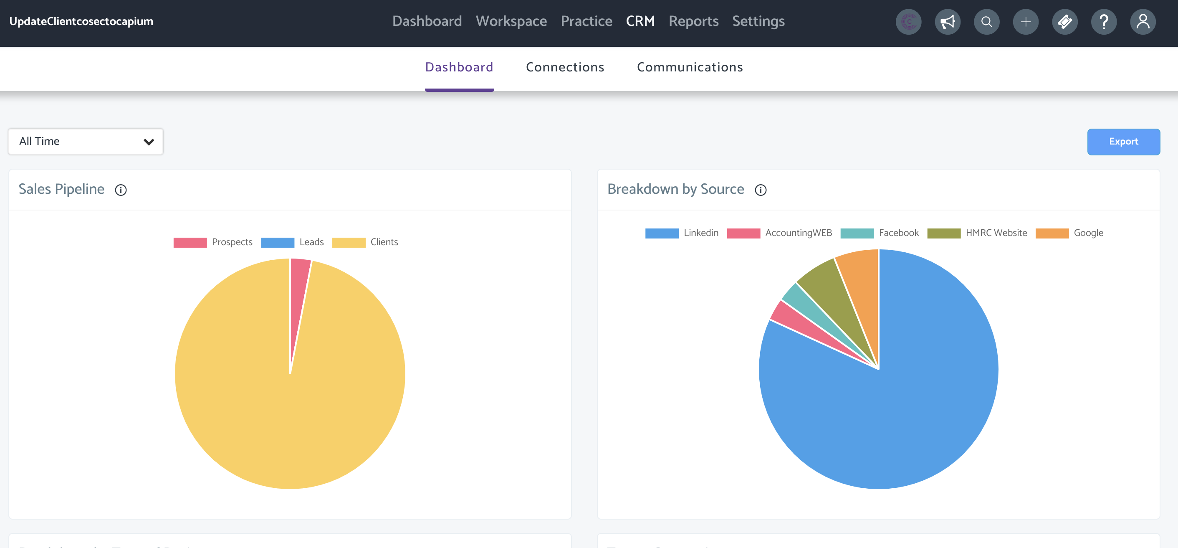Screen dimensions: 1178x548
Task: Open the ticket icon in header
Action: [x=1064, y=21]
